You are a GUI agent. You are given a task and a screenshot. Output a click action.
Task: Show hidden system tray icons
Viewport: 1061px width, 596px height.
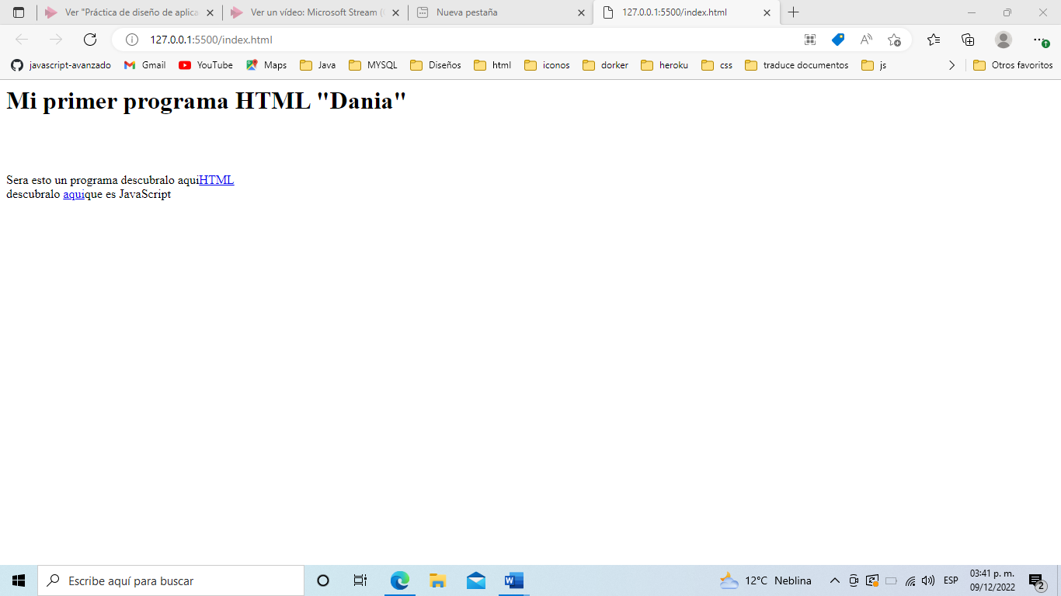pos(835,580)
